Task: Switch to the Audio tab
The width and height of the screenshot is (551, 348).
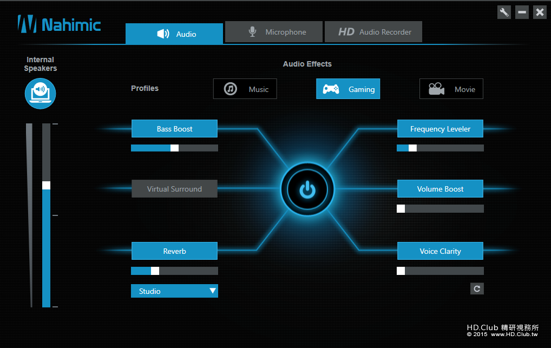Action: click(174, 34)
